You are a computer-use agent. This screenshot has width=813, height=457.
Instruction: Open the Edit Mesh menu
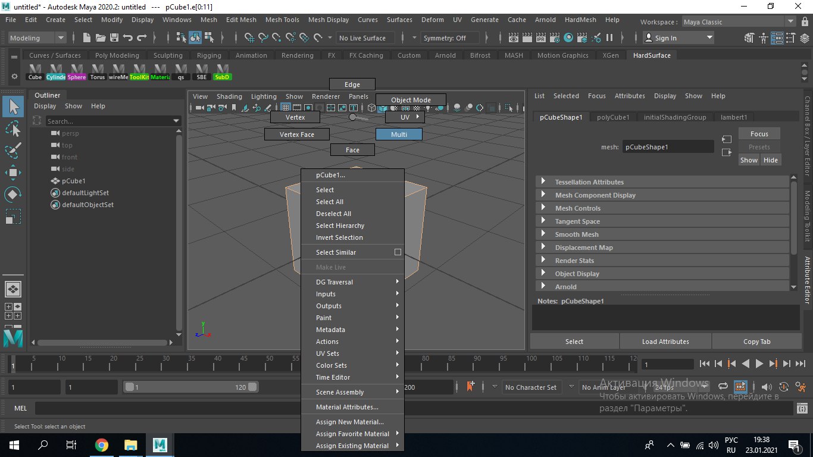tap(241, 20)
